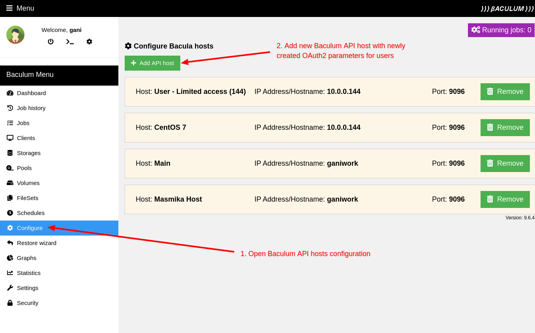Select the Configure menu item
535x333 pixels.
tap(59, 228)
